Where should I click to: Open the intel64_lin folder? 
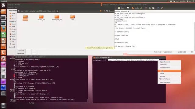pos(41,18)
